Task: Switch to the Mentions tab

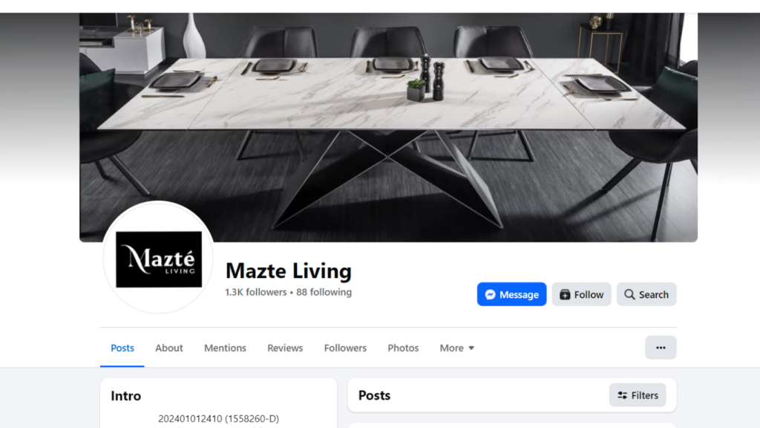Action: [225, 348]
